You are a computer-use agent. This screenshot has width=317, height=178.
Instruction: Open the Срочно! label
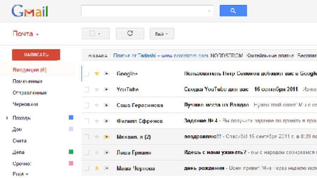[x=22, y=164]
